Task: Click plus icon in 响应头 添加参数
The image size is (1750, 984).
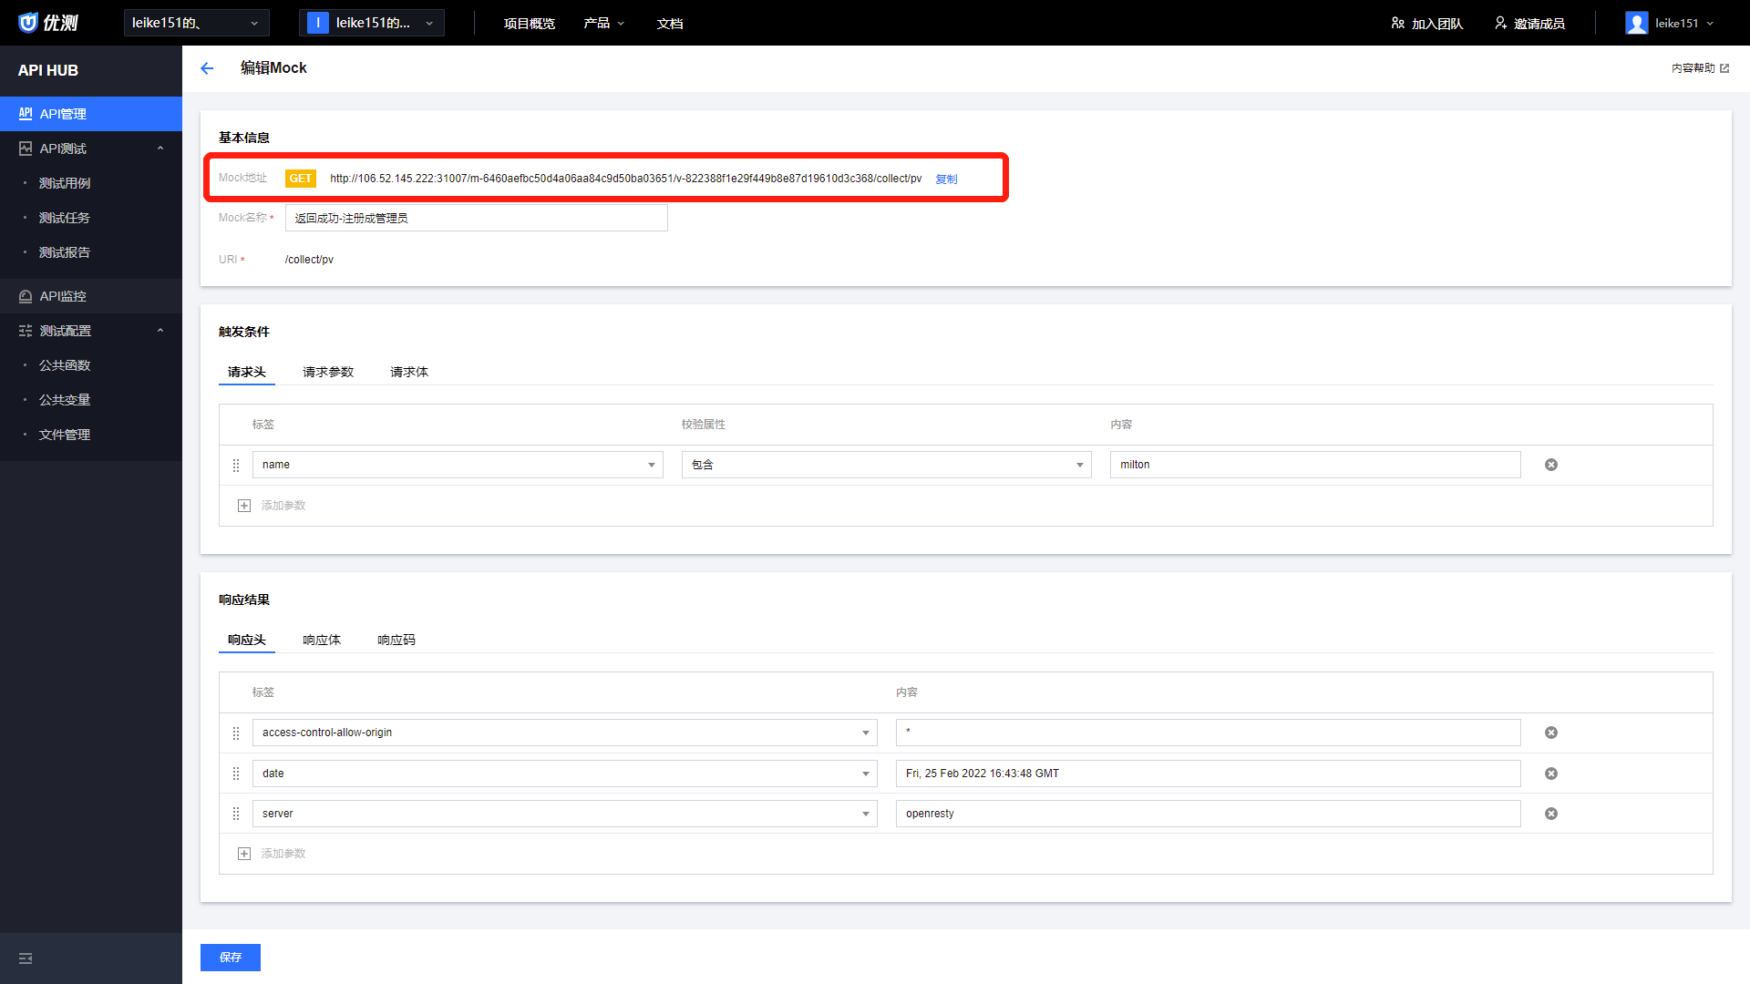Action: tap(244, 854)
